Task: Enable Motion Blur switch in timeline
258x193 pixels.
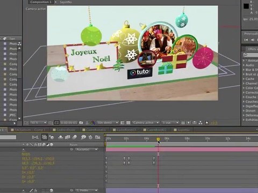Action: tap(74, 137)
